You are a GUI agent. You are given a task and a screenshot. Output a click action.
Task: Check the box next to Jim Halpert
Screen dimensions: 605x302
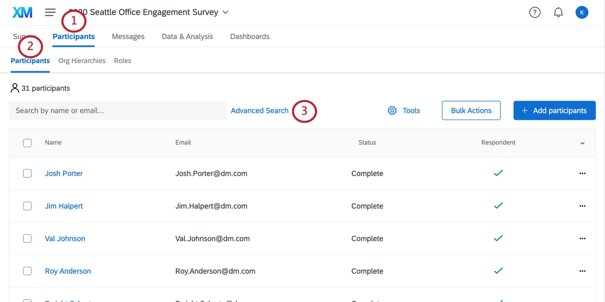point(27,206)
